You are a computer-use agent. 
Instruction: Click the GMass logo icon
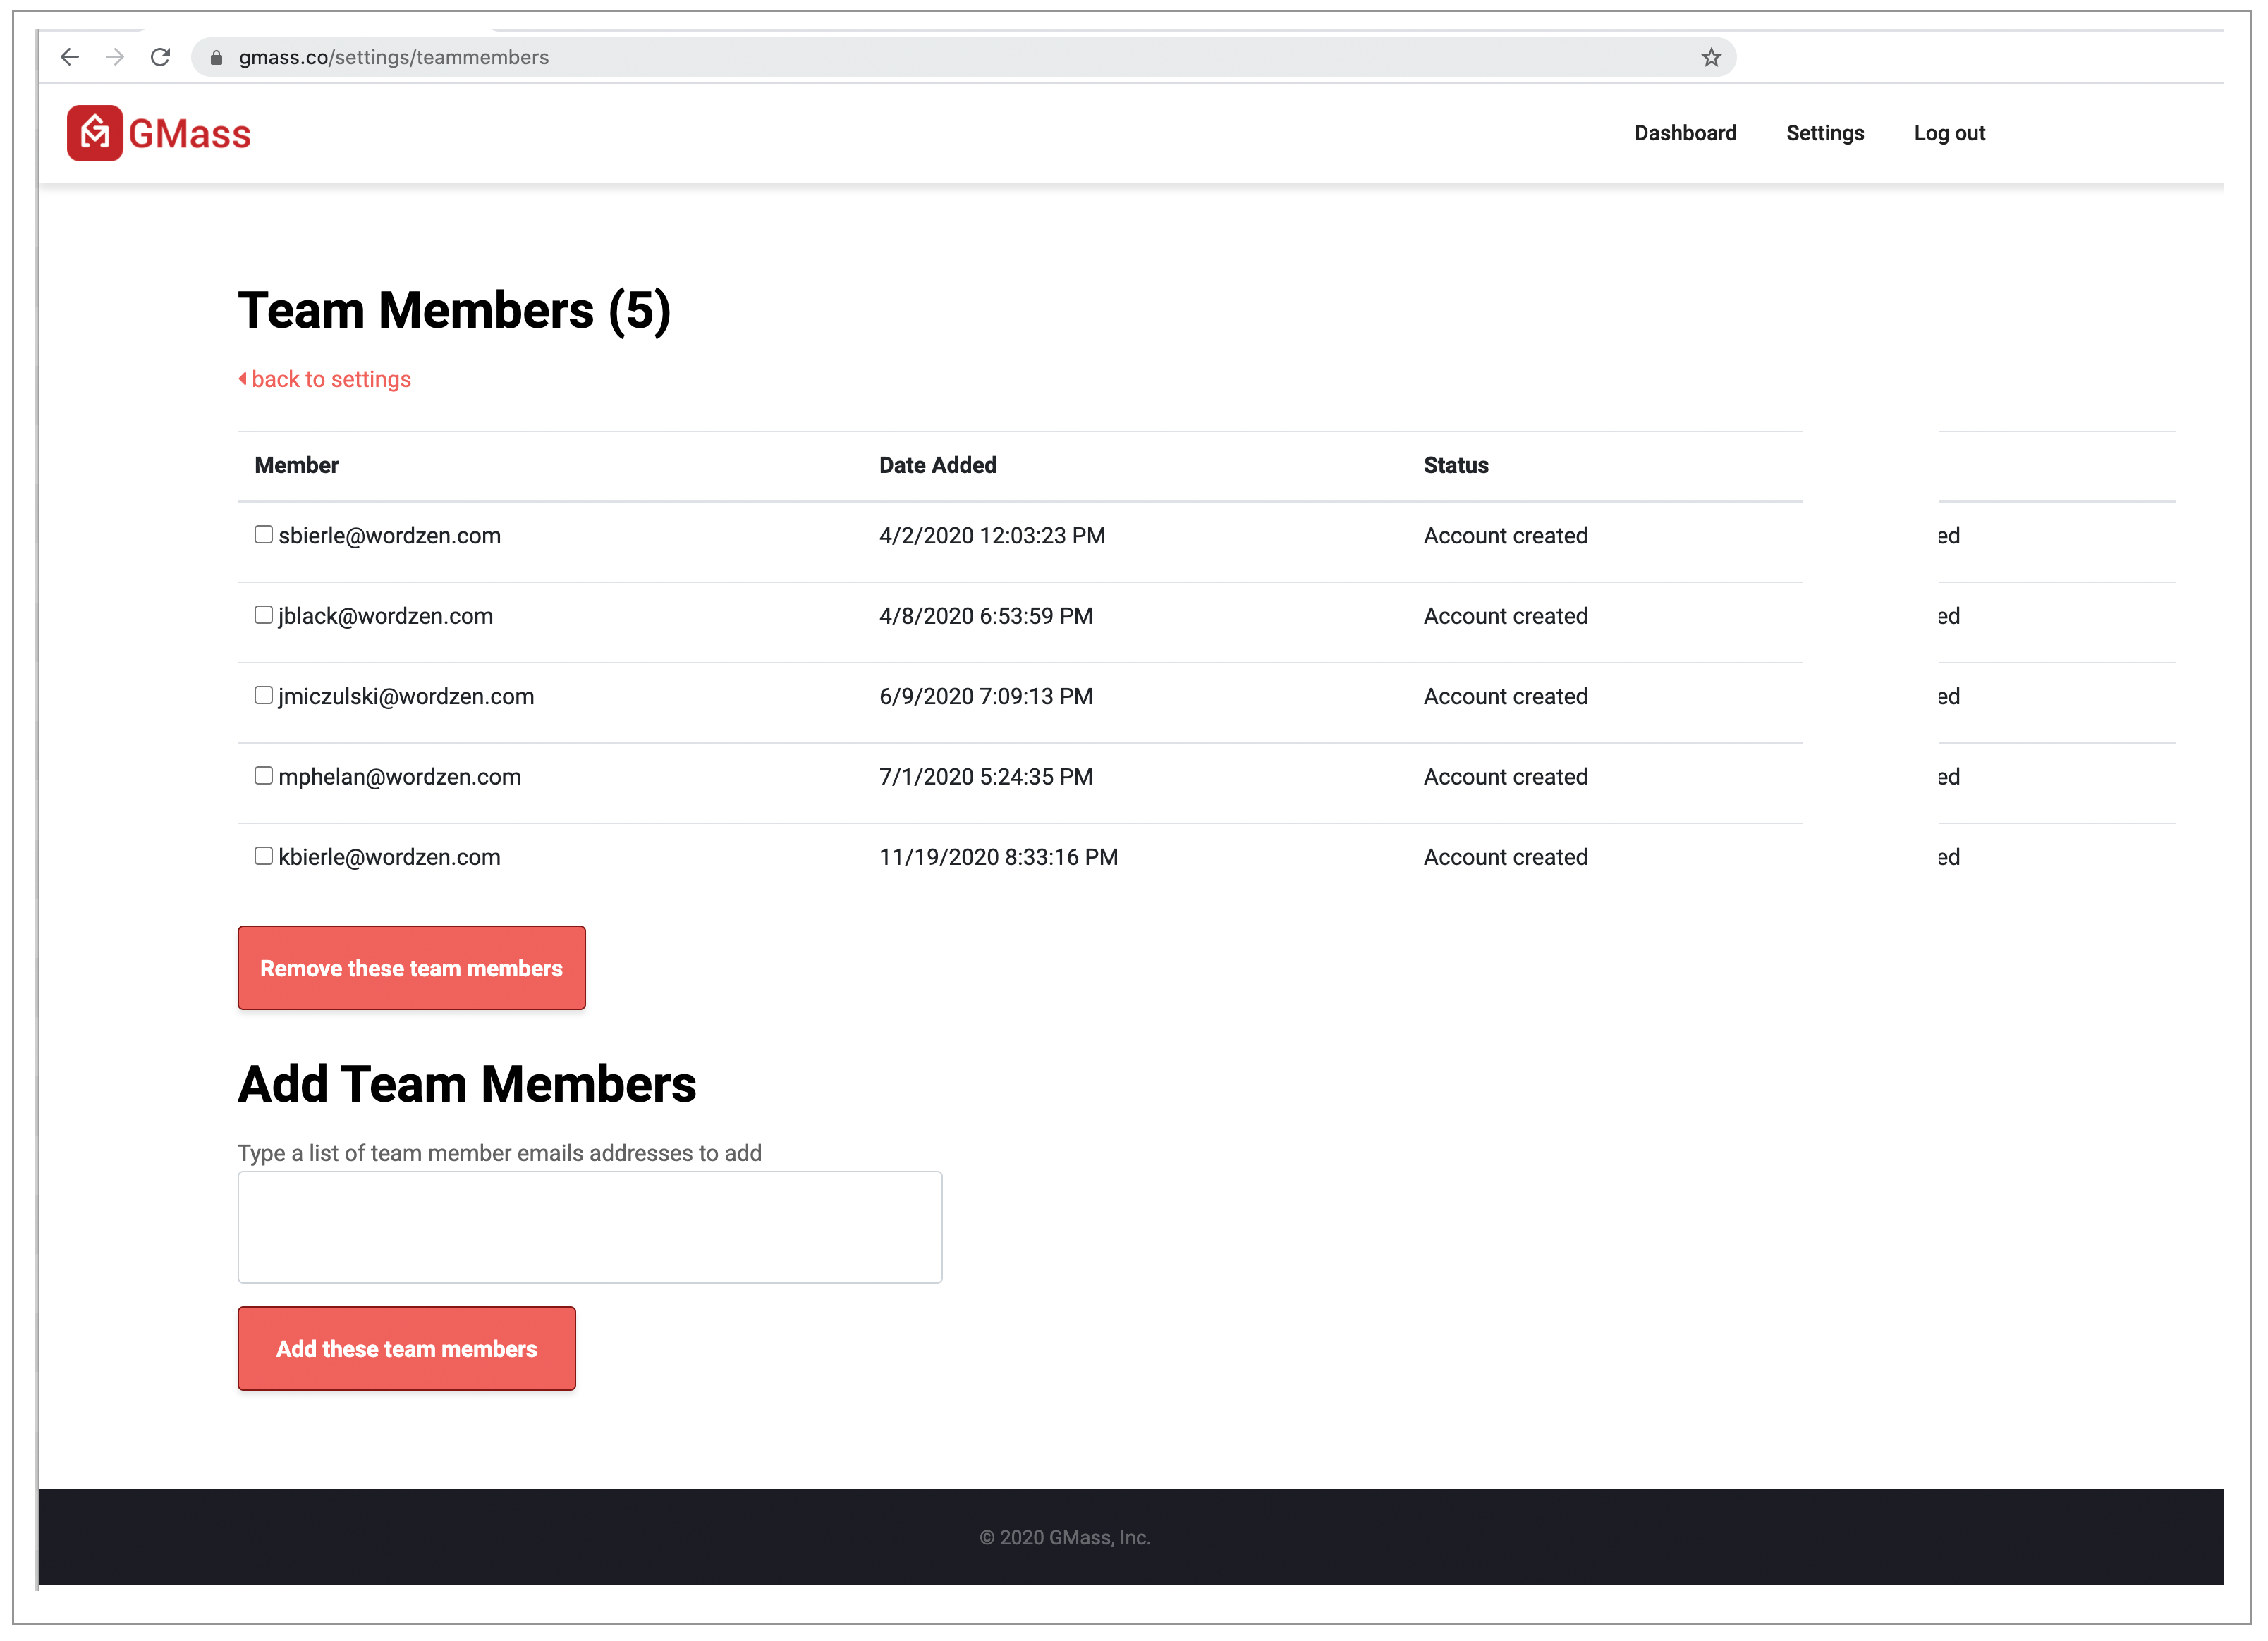(x=95, y=133)
